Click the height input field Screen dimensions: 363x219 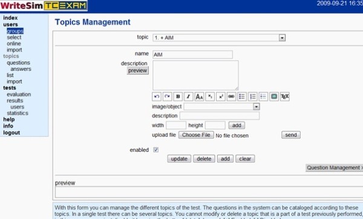[x=215, y=125]
